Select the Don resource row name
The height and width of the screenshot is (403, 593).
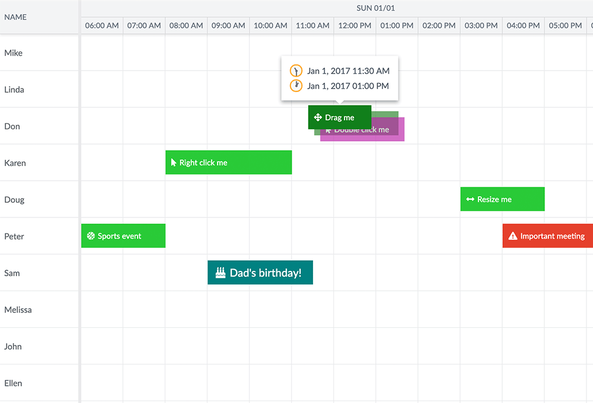(x=12, y=126)
